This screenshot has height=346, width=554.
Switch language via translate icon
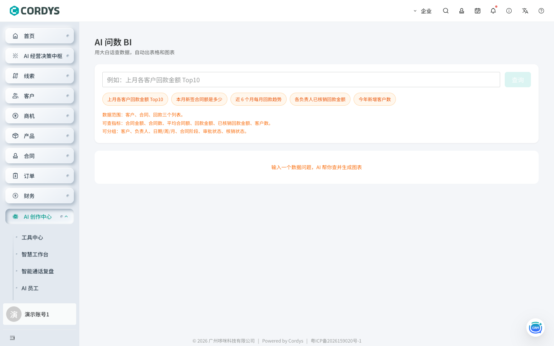(x=525, y=11)
